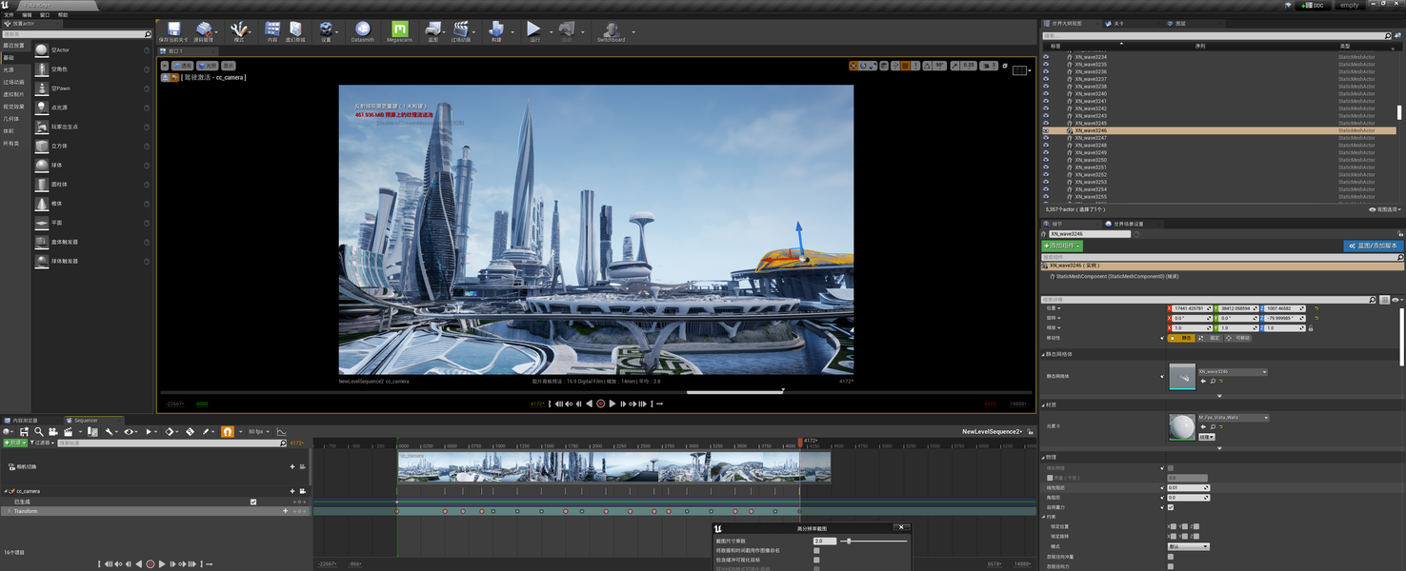
Task: Open the Sequencer curve editor icon
Action: 281,432
